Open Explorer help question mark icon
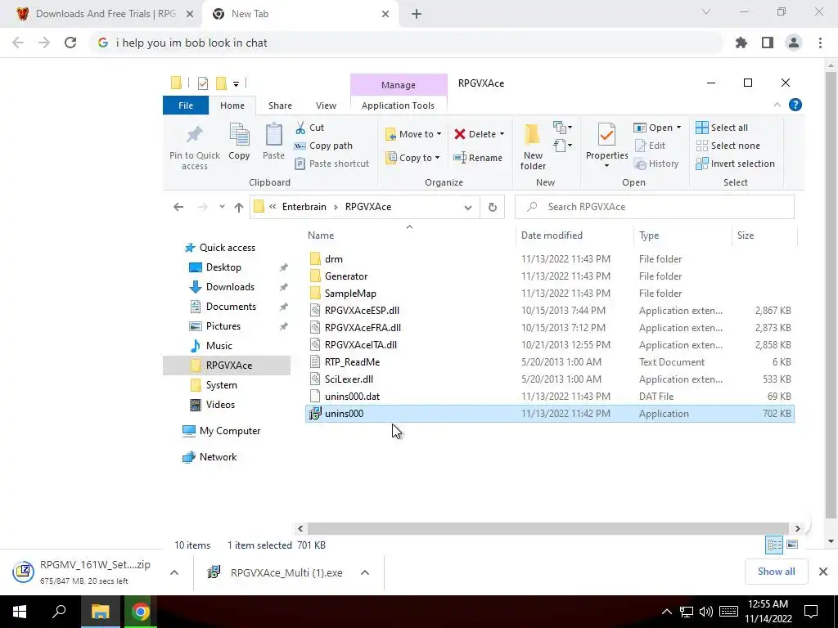Viewport: 838px width, 628px height. [x=795, y=105]
